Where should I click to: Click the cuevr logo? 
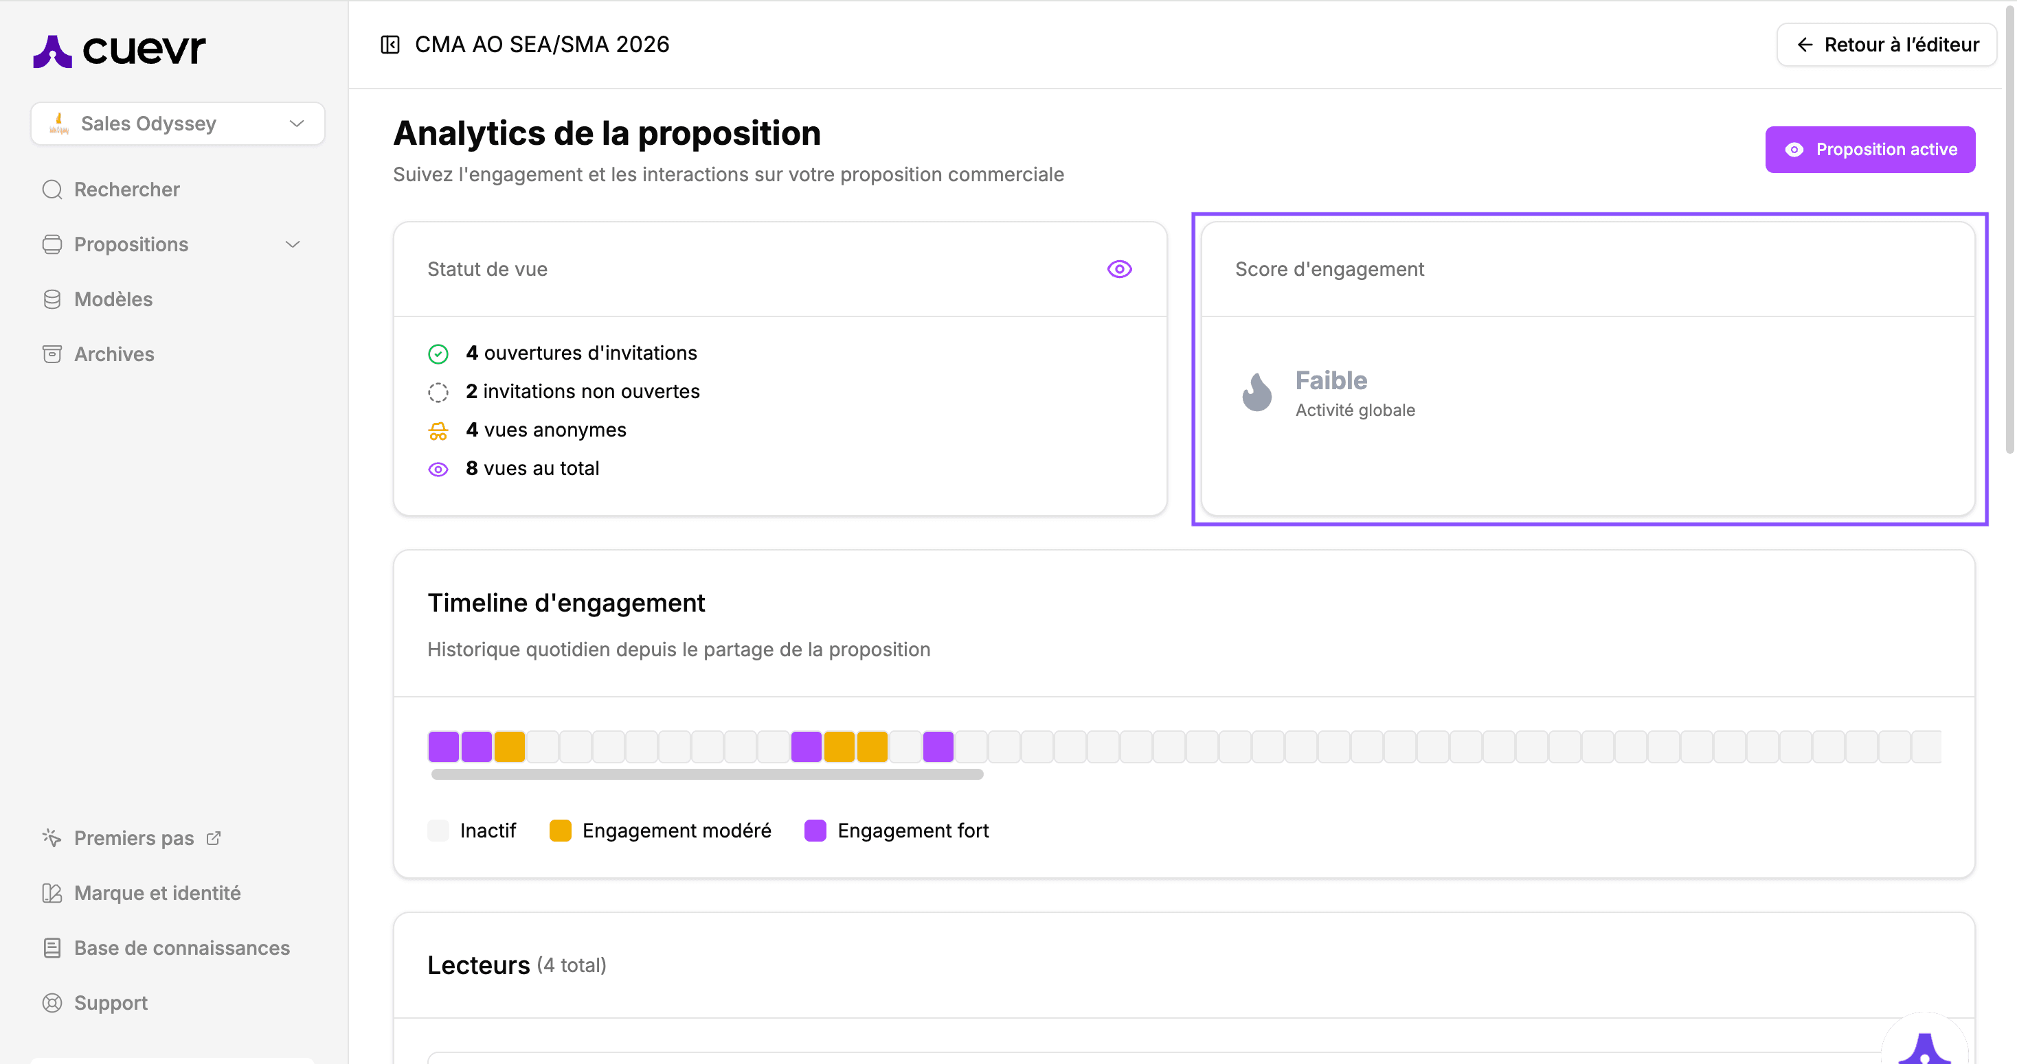(118, 49)
